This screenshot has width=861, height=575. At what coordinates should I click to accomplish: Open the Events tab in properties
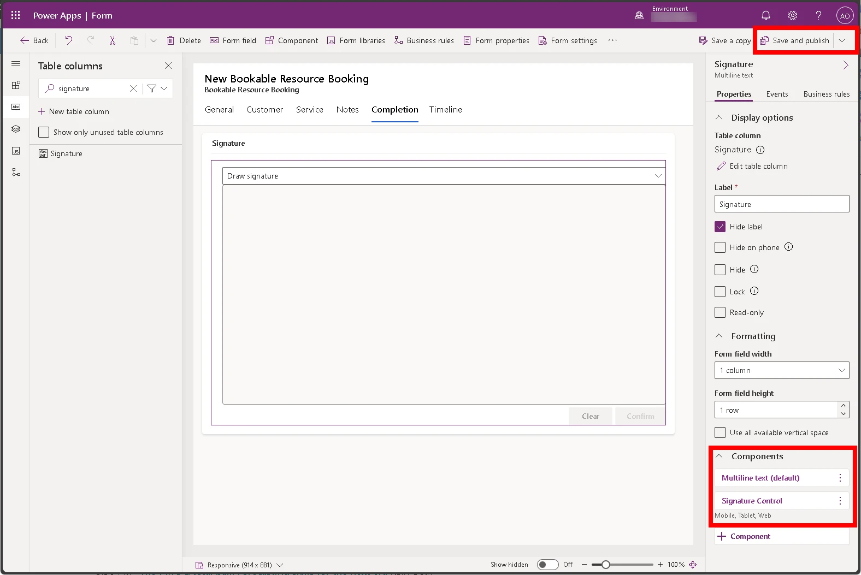point(777,94)
